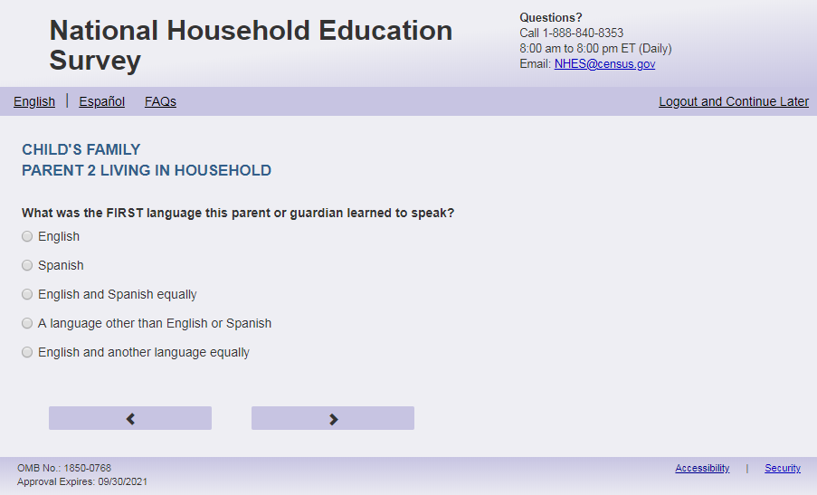Click 'Logout and Continue Later' link
This screenshot has width=817, height=495.
tap(734, 101)
